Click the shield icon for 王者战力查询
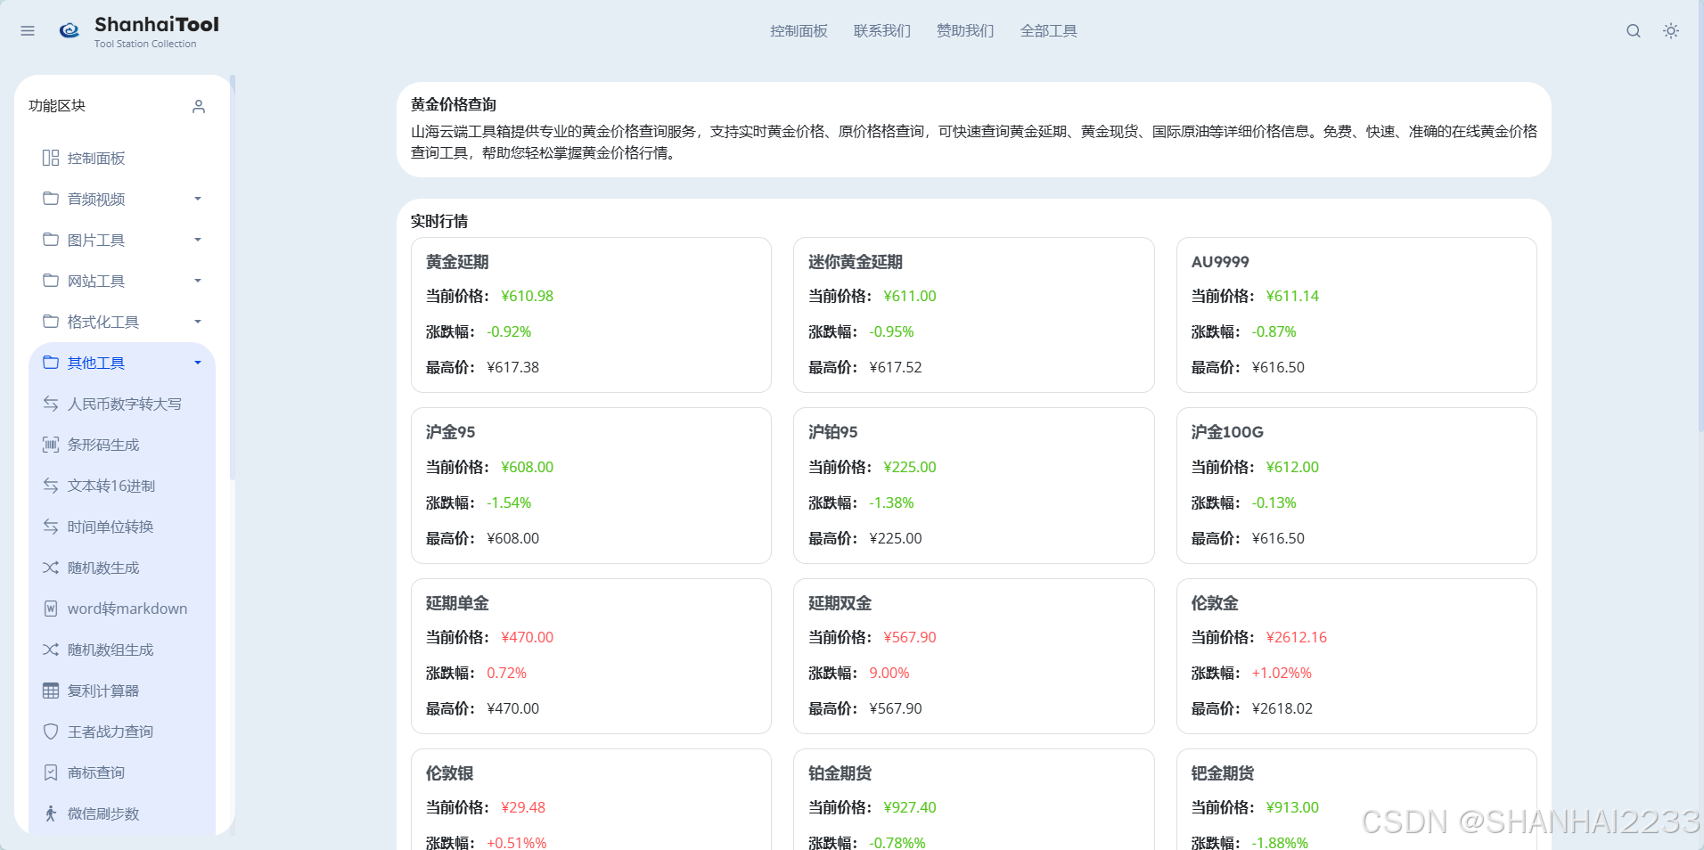Image resolution: width=1704 pixels, height=850 pixels. [51, 731]
